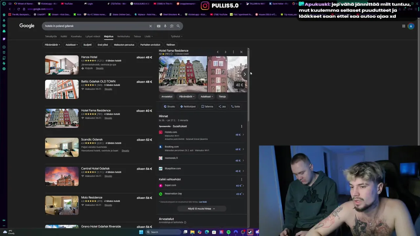420x236 pixels.
Task: Share the hotel with Jaa button
Action: [222, 107]
